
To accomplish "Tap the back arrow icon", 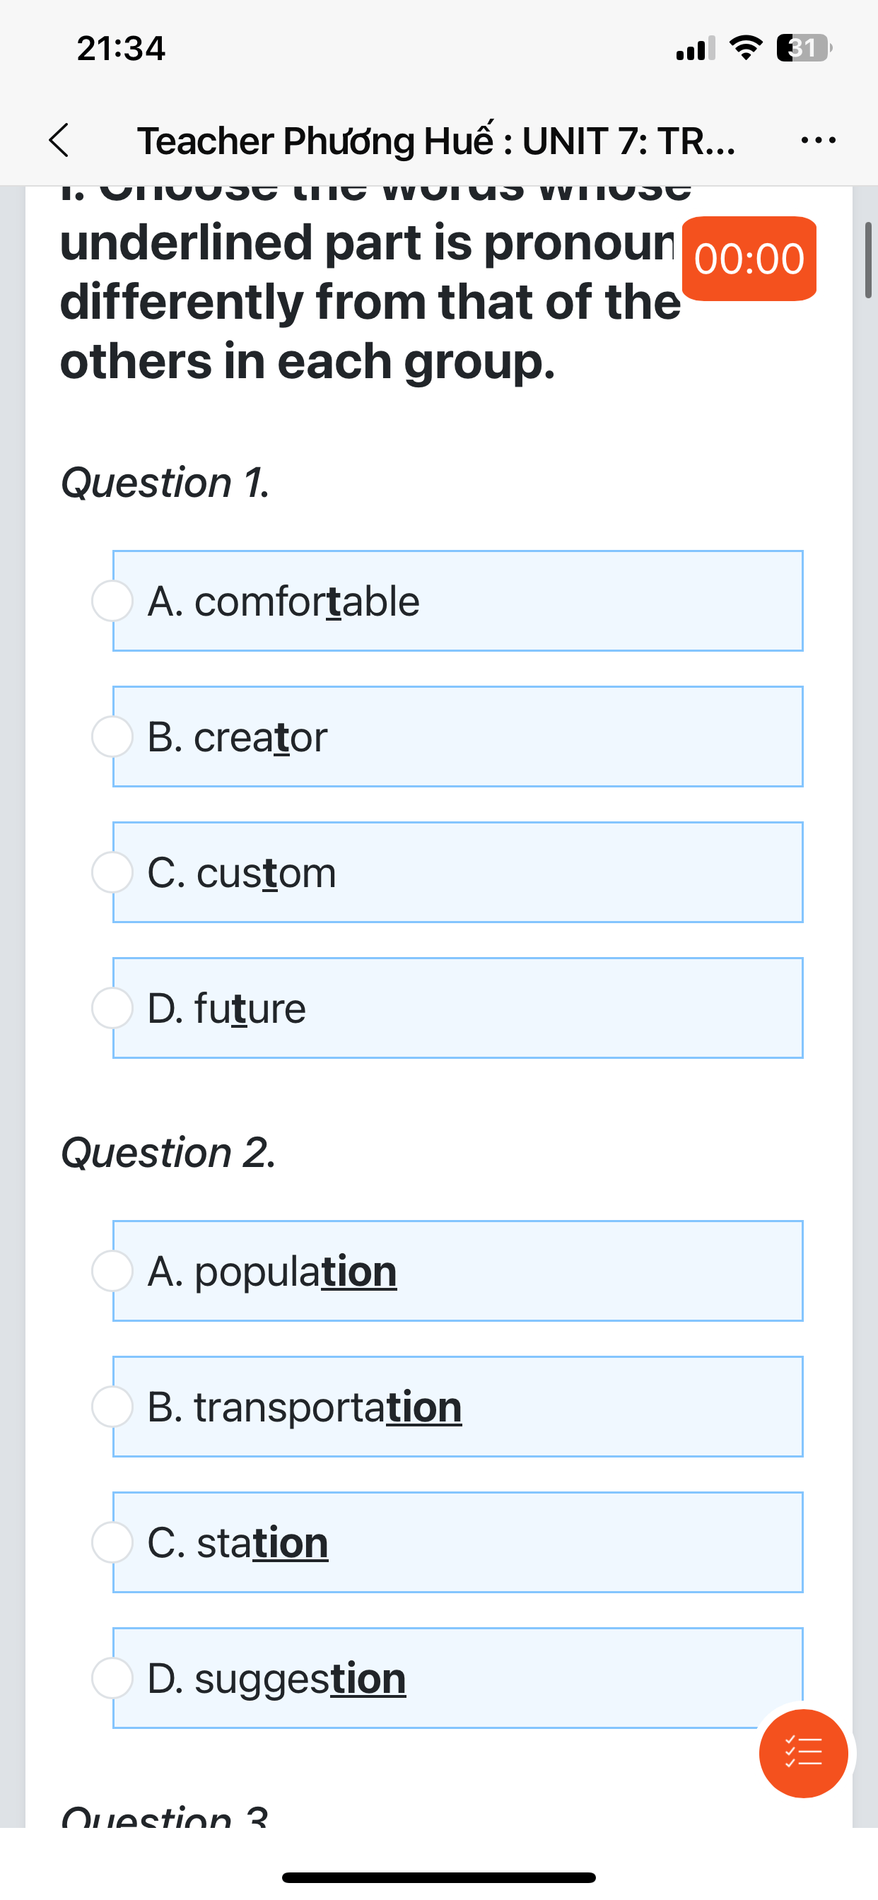I will [59, 140].
